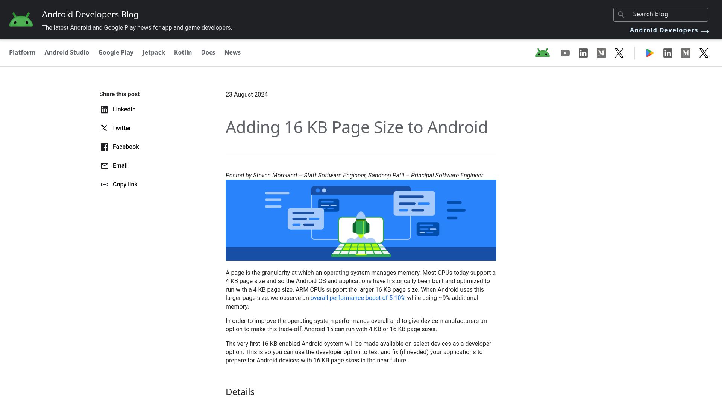Open the Medium icon next to last X
The width and height of the screenshot is (722, 406).
click(x=686, y=53)
